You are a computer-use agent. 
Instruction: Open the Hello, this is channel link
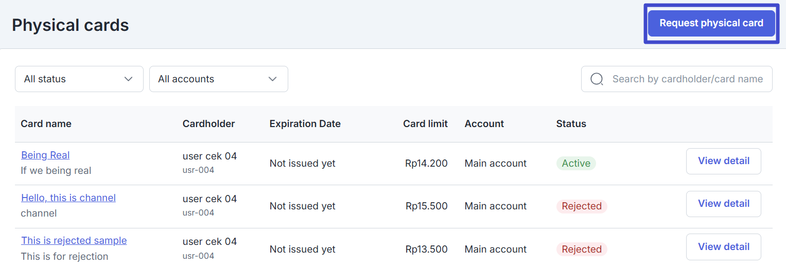pyautogui.click(x=68, y=198)
